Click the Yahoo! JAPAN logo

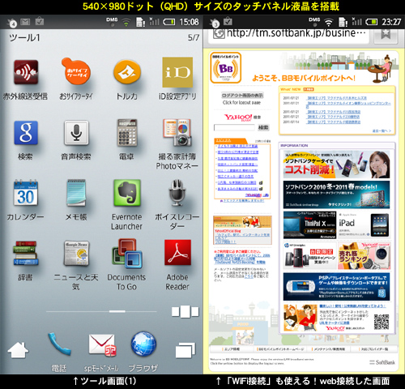(x=238, y=118)
